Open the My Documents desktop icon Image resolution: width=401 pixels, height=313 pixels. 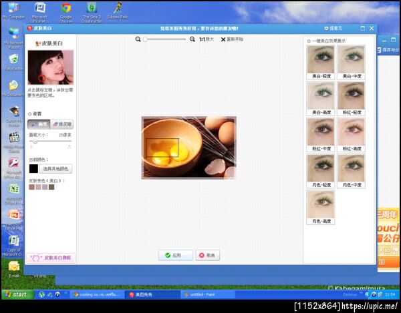pyautogui.click(x=13, y=88)
